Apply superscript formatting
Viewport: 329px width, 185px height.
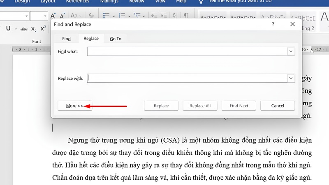(43, 28)
